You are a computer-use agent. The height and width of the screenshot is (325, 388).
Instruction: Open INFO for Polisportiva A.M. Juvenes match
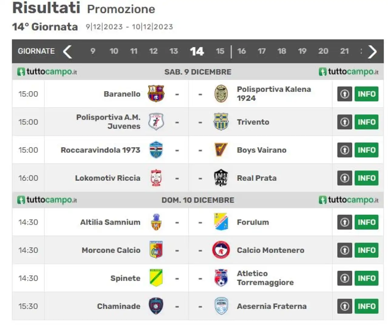366,122
